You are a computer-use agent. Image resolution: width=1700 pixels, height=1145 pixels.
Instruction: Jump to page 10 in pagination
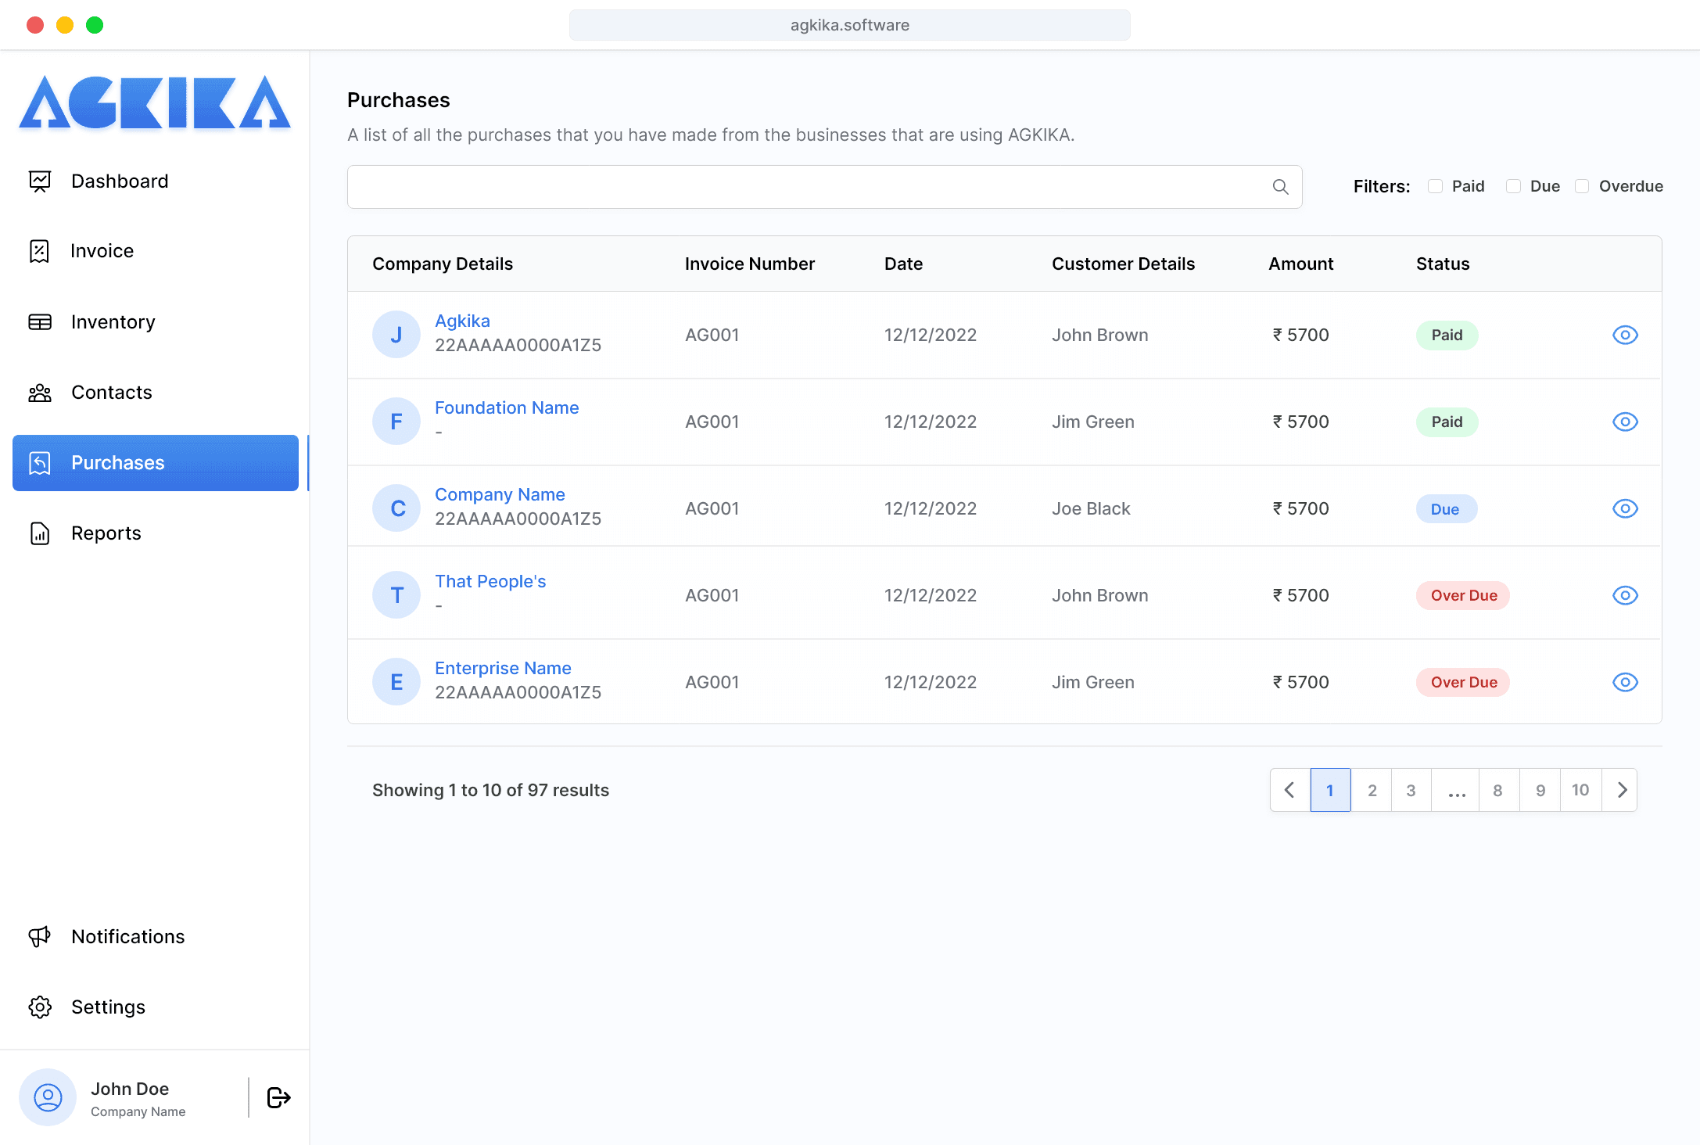(1580, 790)
